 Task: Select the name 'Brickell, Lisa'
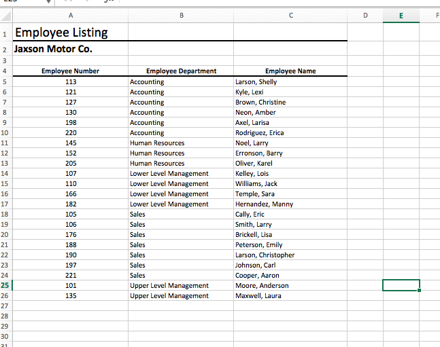pyautogui.click(x=254, y=234)
